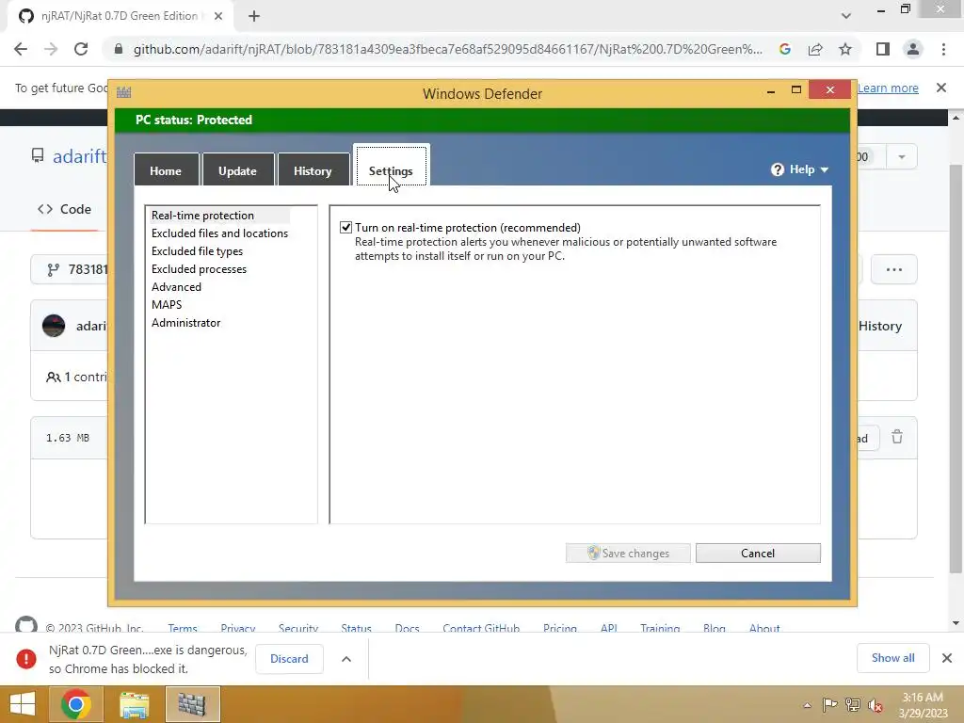Viewport: 964px width, 723px height.
Task: Open Chrome tab search chevron
Action: [846, 16]
